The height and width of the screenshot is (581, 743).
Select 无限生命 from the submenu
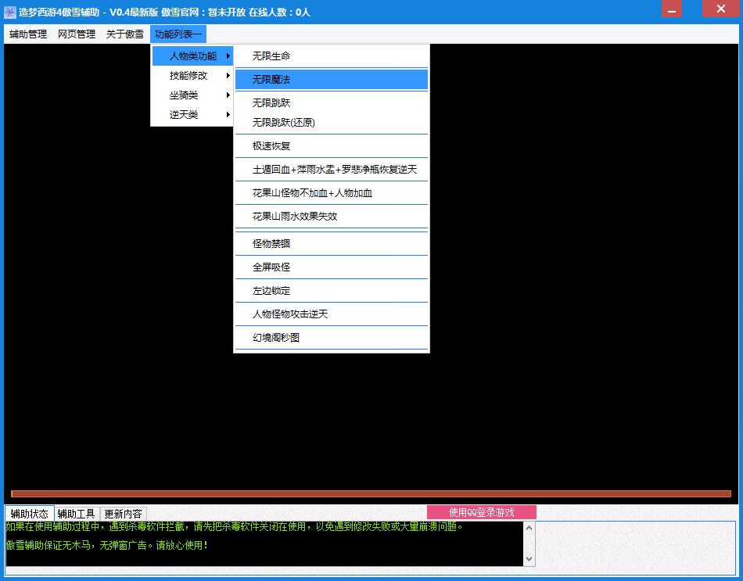pos(271,56)
